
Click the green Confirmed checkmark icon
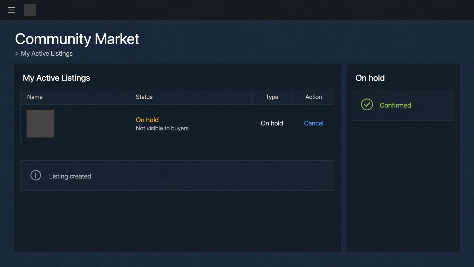367,105
